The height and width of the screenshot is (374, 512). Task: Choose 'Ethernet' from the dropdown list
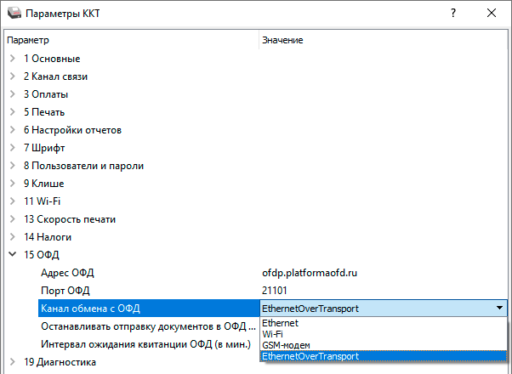(281, 324)
